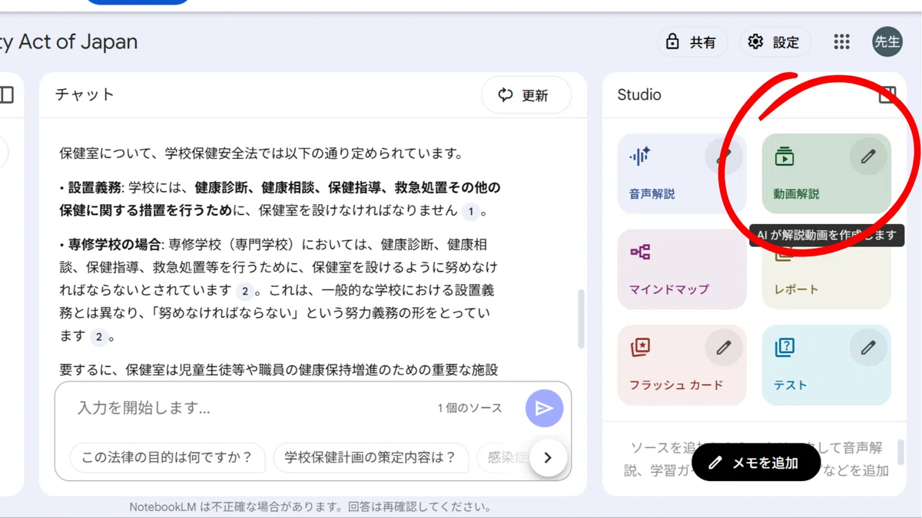922x518 pixels.
Task: Click the チャット panel heading
Action: click(85, 95)
